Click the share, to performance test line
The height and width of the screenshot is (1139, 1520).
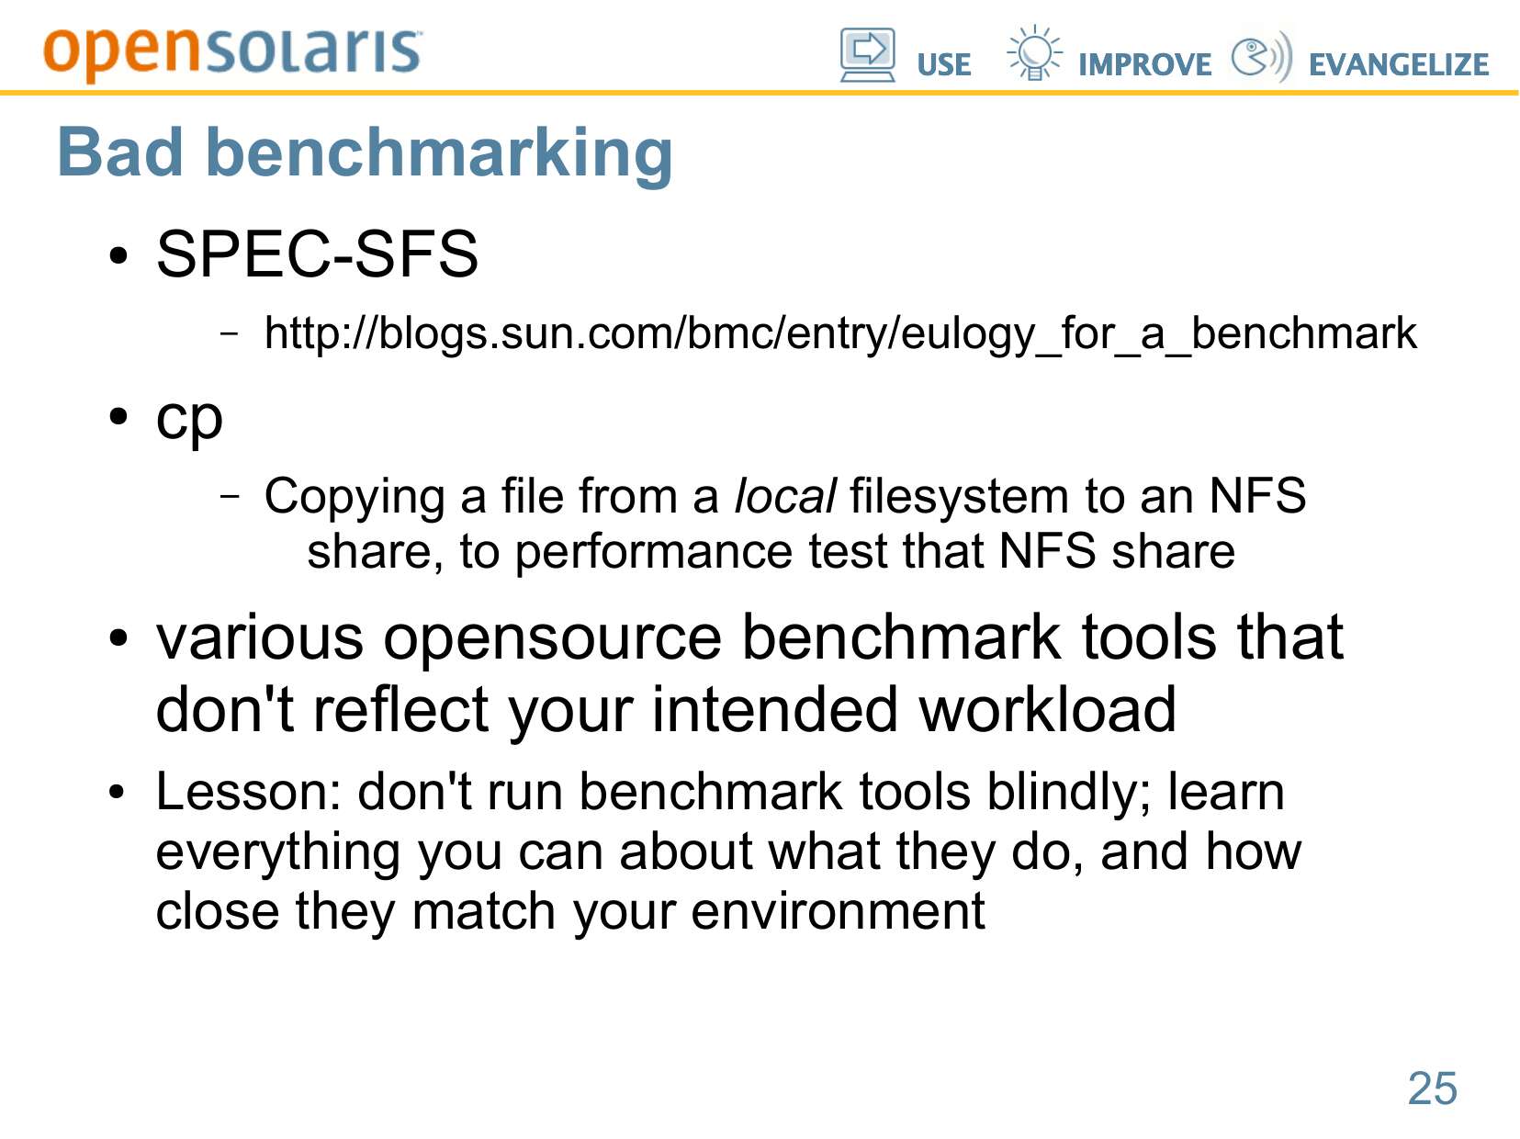(771, 552)
